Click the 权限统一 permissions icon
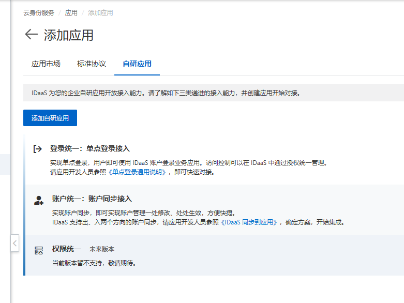 38,250
